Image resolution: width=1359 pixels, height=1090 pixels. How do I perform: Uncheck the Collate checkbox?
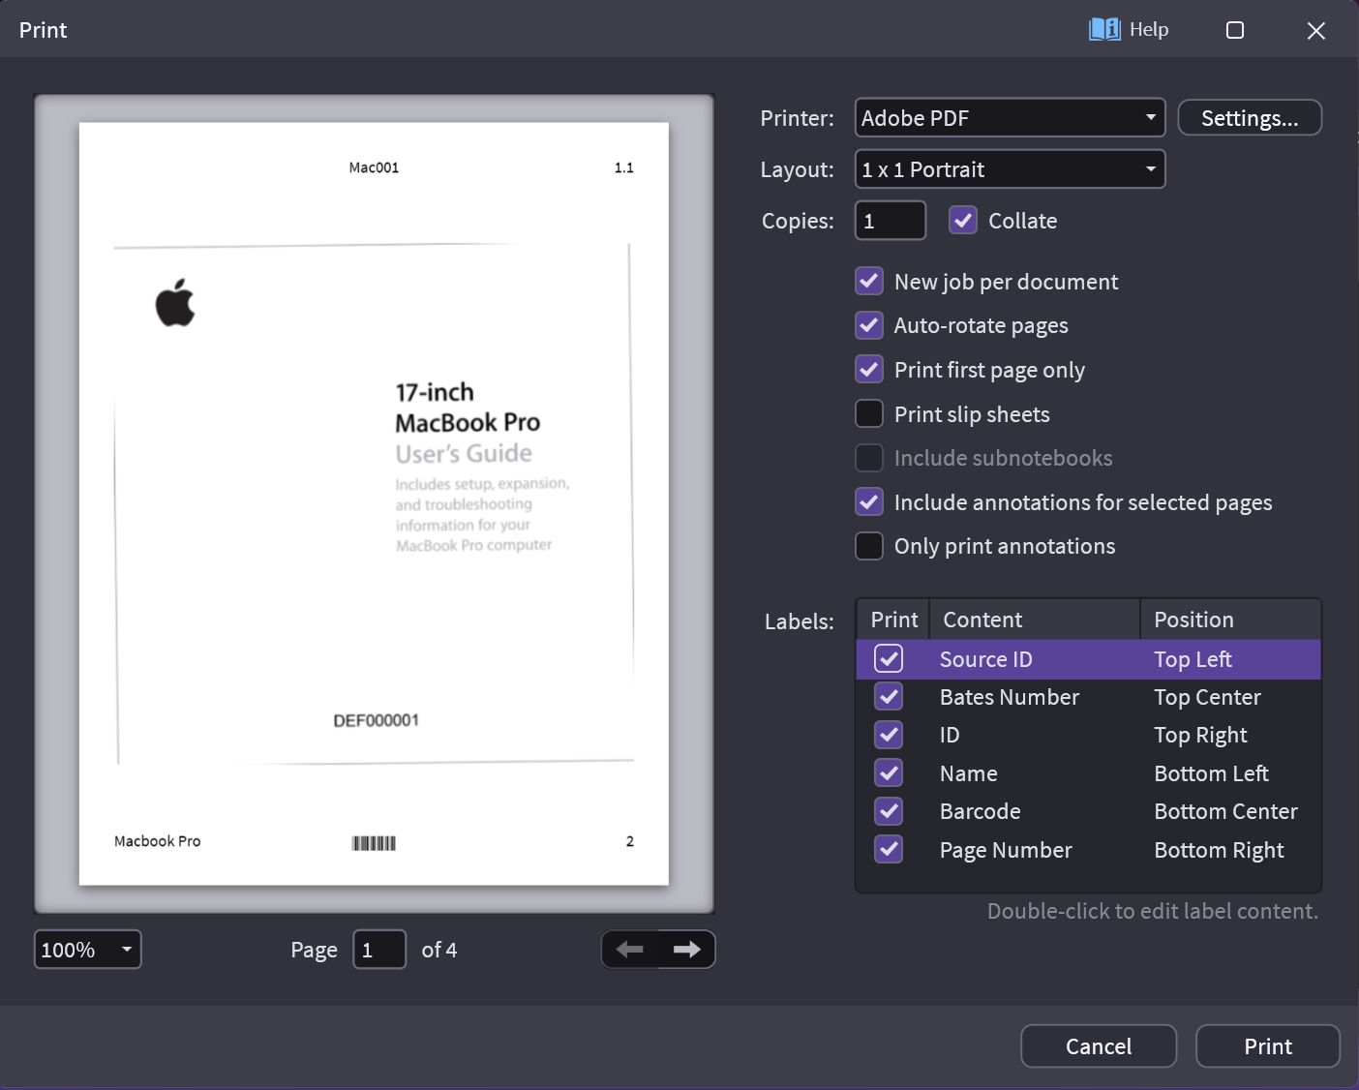pyautogui.click(x=962, y=221)
